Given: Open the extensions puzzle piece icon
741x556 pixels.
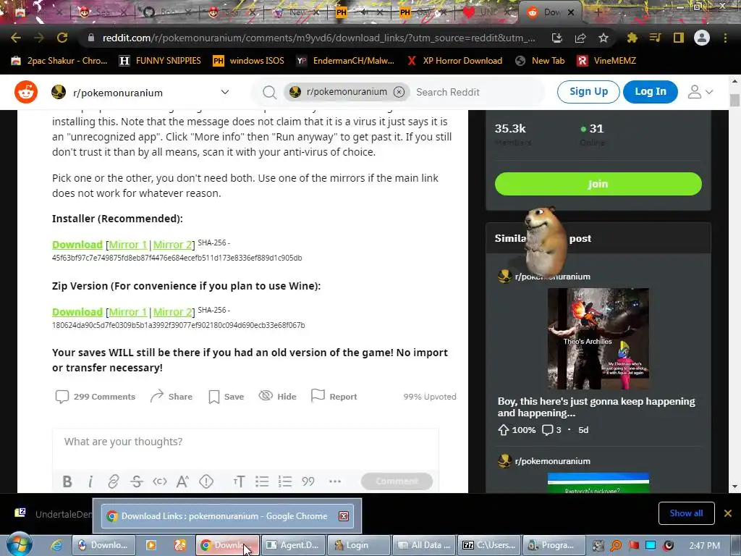Looking at the screenshot, I should 632,38.
